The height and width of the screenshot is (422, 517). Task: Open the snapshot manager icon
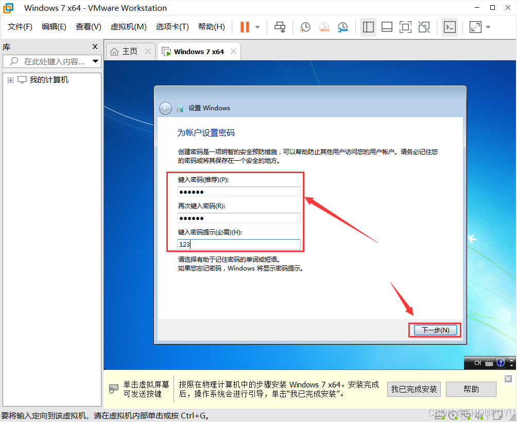point(343,27)
